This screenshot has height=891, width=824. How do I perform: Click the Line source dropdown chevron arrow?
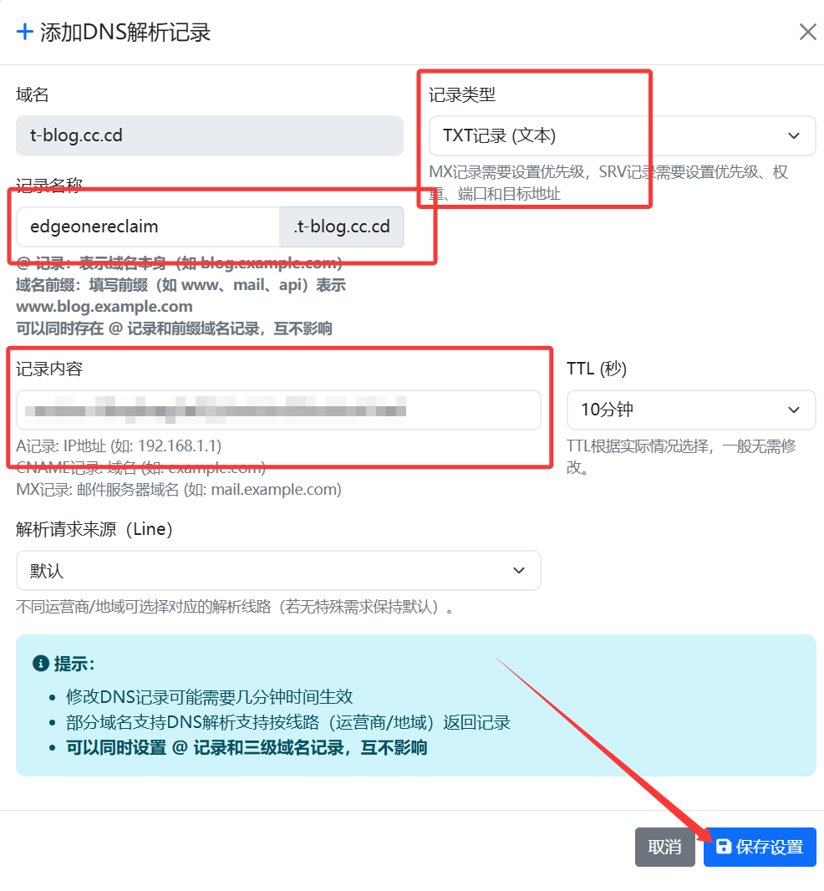point(519,570)
